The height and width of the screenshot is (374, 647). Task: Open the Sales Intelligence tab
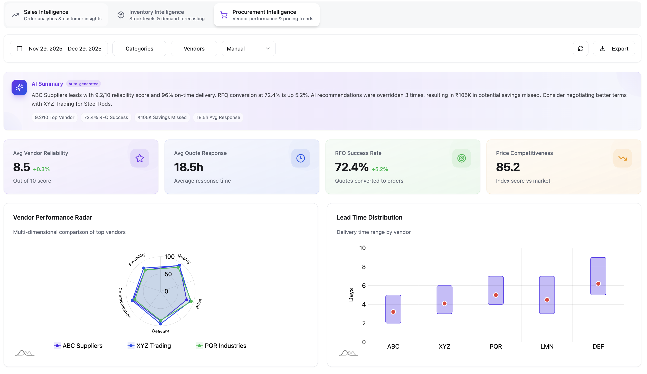(56, 15)
